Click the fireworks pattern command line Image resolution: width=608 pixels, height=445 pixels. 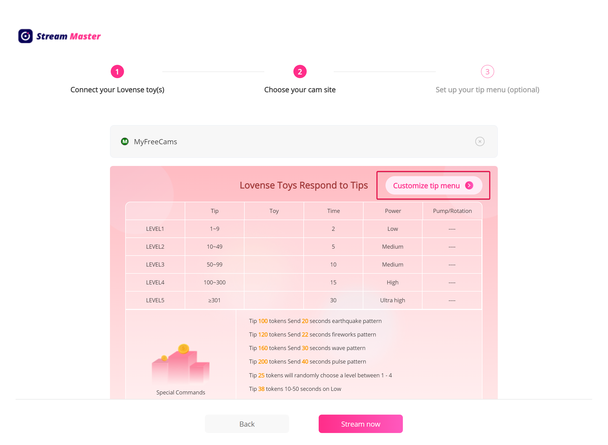[313, 334]
